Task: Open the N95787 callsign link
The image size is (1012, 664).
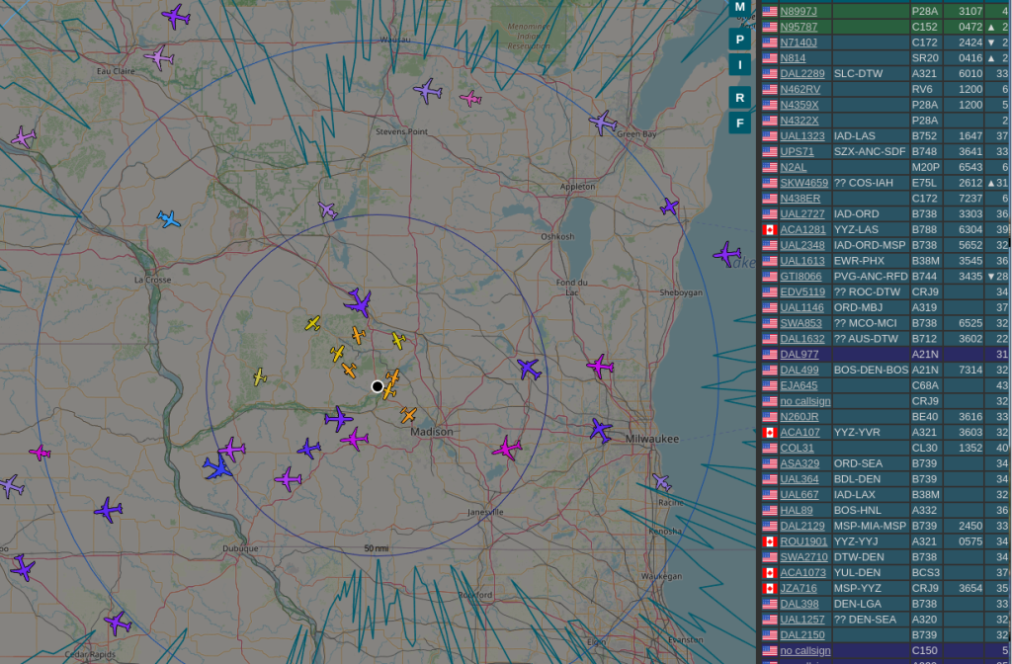Action: 799,27
